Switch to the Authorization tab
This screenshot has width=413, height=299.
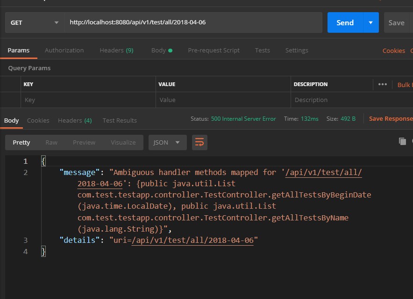(x=64, y=50)
